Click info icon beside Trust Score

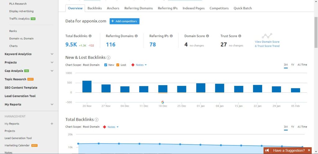(240, 36)
